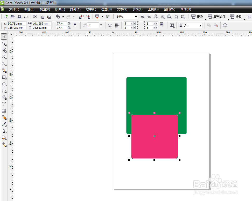
Task: Paste from clipboard
Action: pos(49,17)
